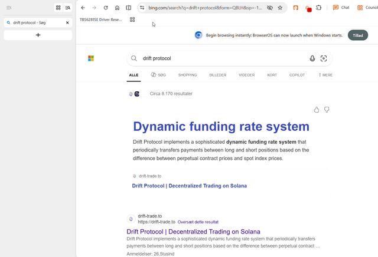Click the crossed-out eye tracking icon
378x257 pixels.
(270, 8)
